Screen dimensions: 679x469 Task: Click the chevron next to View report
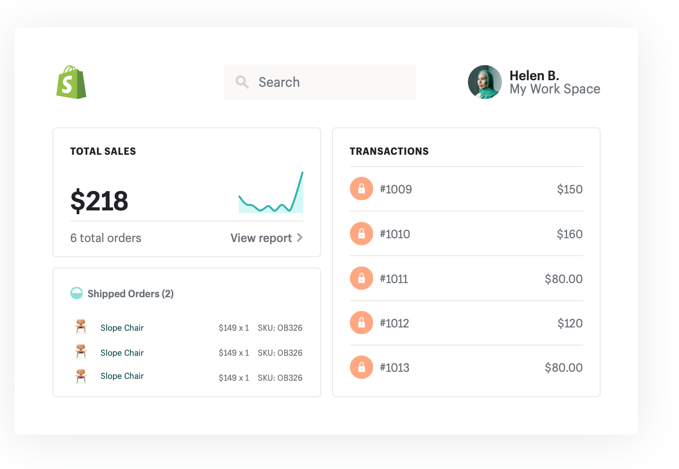[x=300, y=237]
